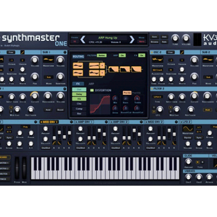Screen dimensions: 217x217
Task: Click Mod Env 1 release curve shape icon
Action: tap(69, 143)
